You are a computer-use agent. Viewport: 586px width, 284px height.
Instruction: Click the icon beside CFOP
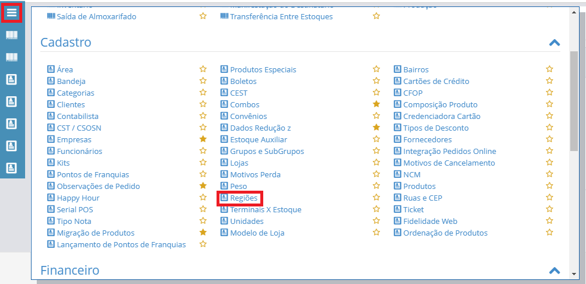pyautogui.click(x=397, y=93)
